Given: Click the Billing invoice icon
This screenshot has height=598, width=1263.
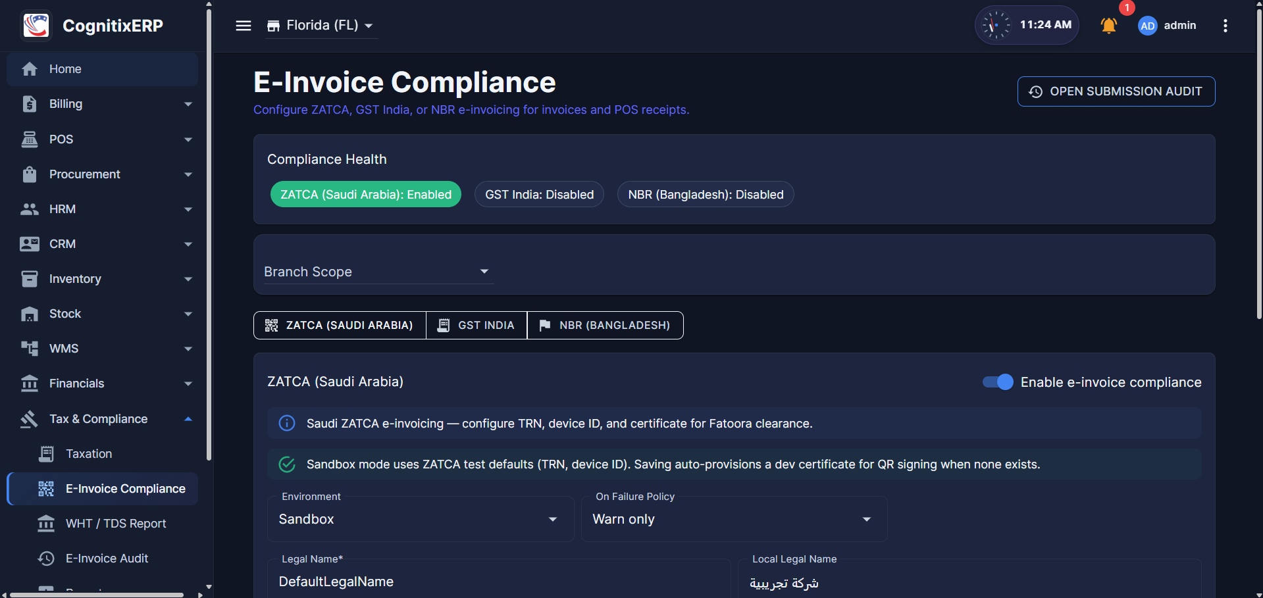Looking at the screenshot, I should 30,104.
